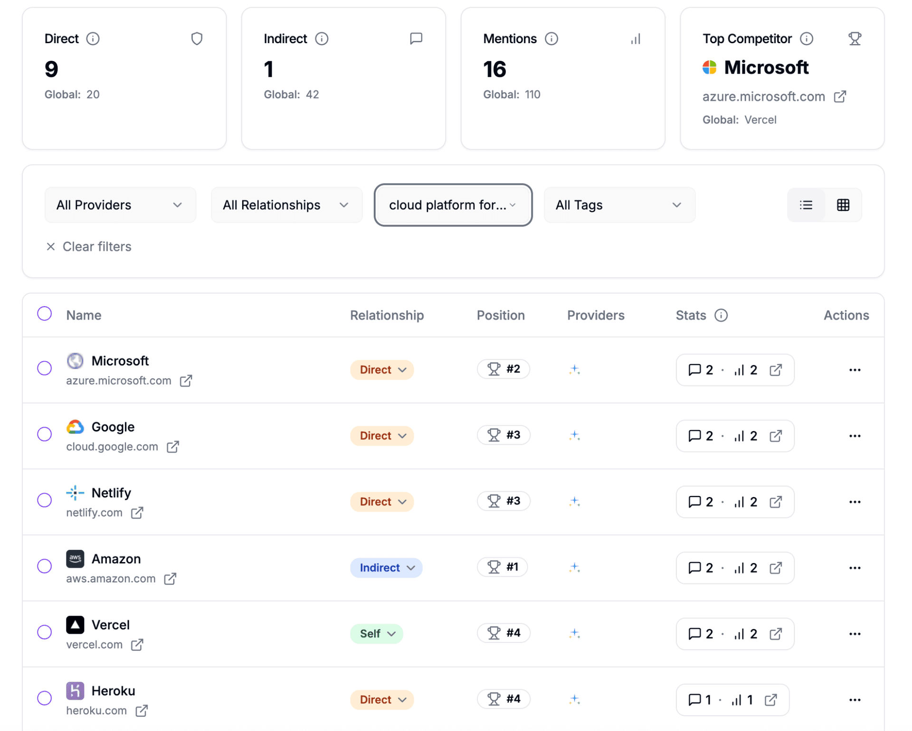912x731 pixels.
Task: Click the Position column header
Action: 501,315
